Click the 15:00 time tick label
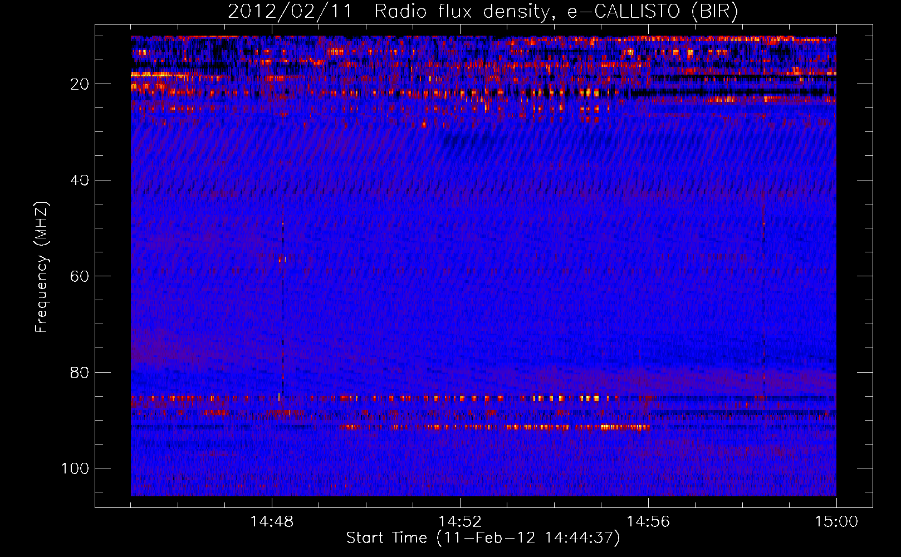This screenshot has width=901, height=557. click(836, 522)
